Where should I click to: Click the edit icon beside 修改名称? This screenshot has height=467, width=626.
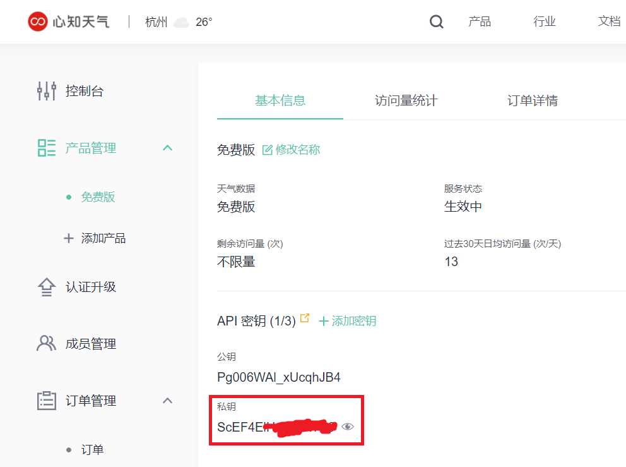click(268, 149)
